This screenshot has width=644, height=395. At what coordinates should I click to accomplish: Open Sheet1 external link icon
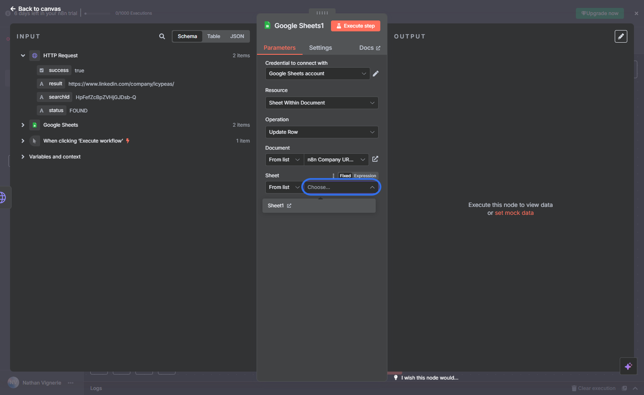pyautogui.click(x=289, y=206)
